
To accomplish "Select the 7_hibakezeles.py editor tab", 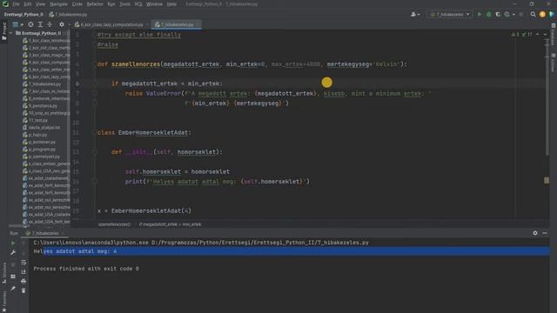I will click(176, 24).
